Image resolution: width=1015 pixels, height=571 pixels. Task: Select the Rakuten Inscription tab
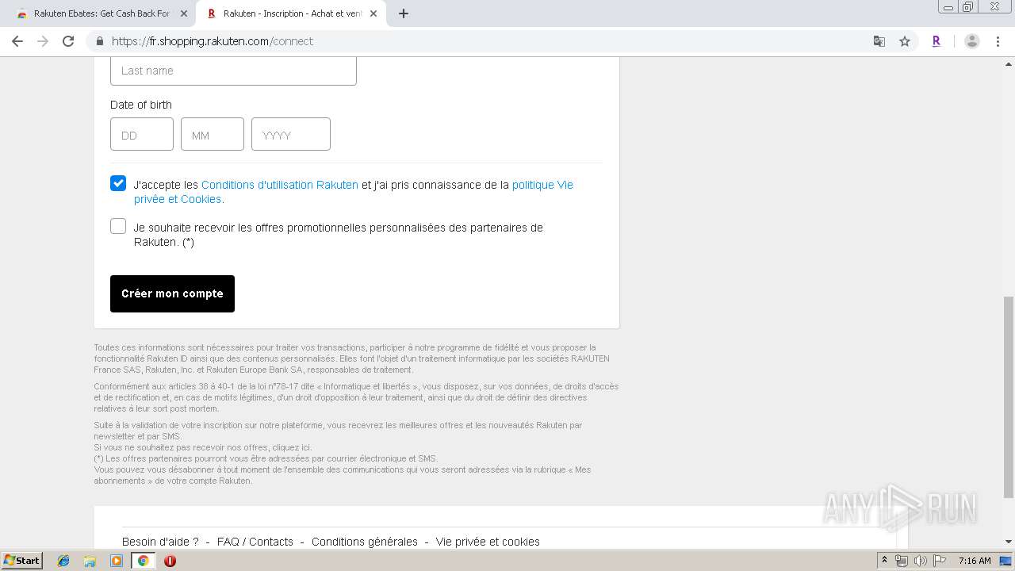point(292,13)
